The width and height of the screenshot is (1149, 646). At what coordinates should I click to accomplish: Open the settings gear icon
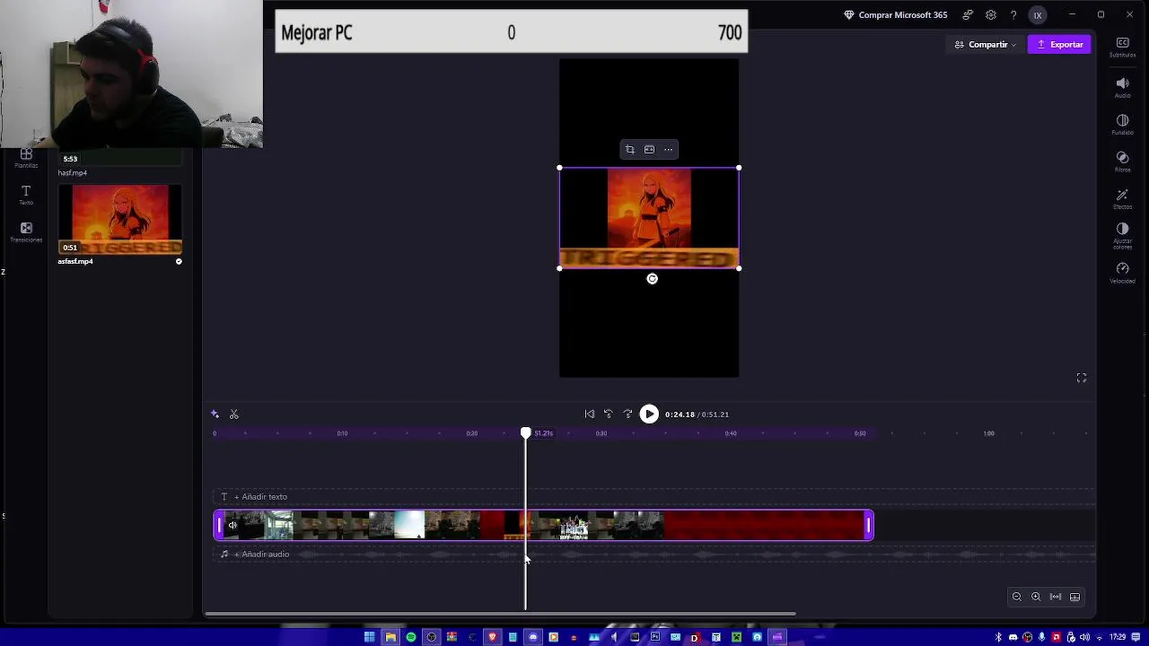[991, 15]
